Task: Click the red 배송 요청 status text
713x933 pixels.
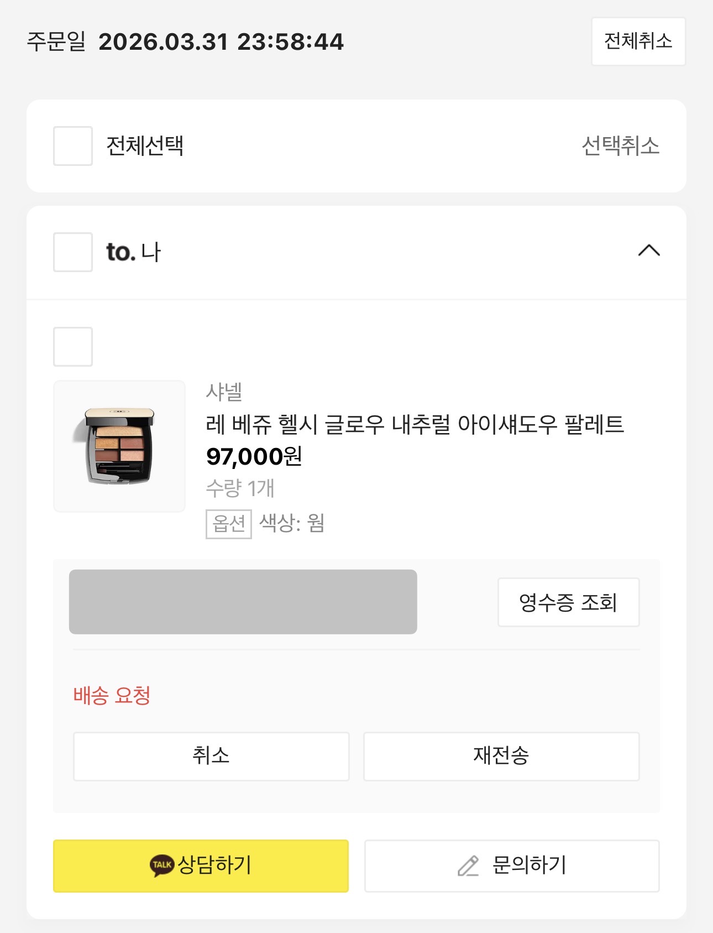Action: pos(112,695)
